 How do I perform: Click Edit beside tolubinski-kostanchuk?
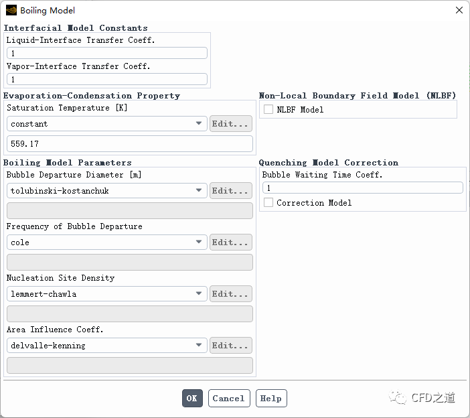point(231,191)
